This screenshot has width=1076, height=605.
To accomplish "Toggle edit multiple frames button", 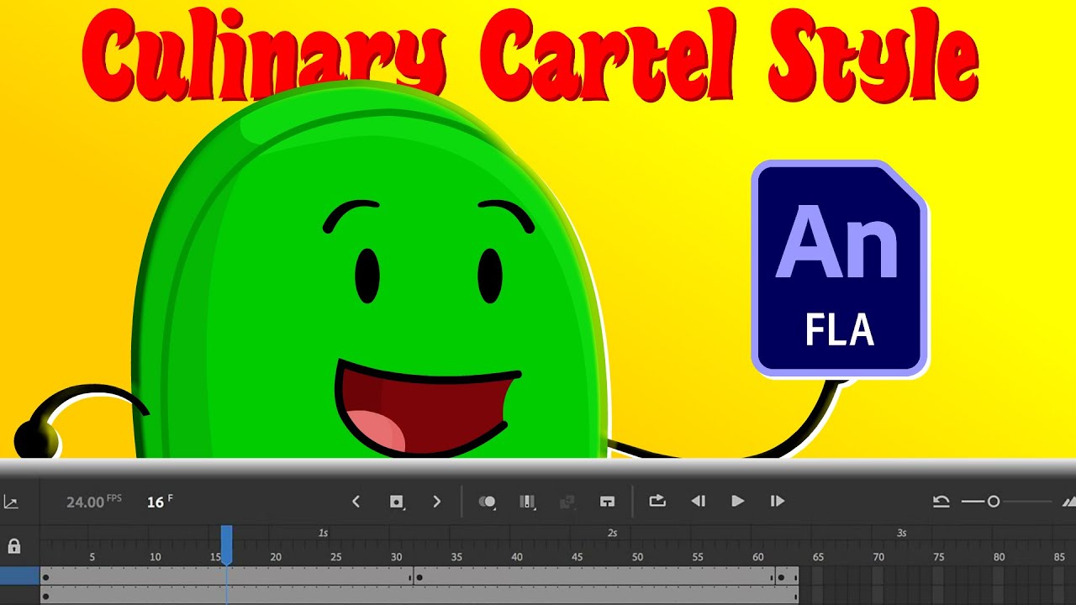I will point(528,502).
